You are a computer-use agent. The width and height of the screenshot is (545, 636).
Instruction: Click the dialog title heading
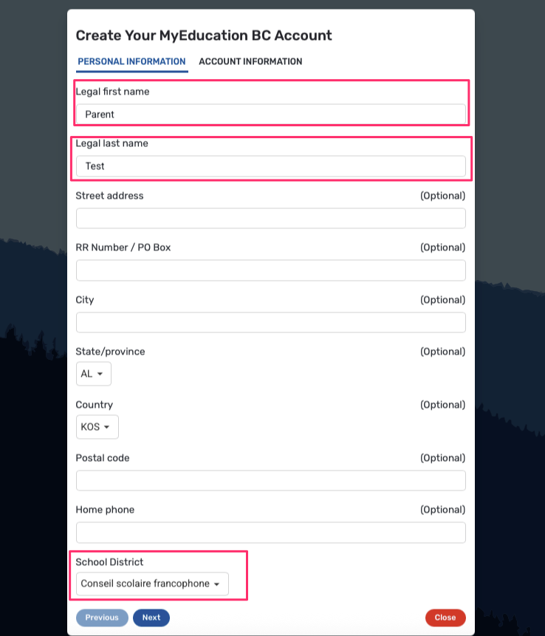click(x=204, y=35)
